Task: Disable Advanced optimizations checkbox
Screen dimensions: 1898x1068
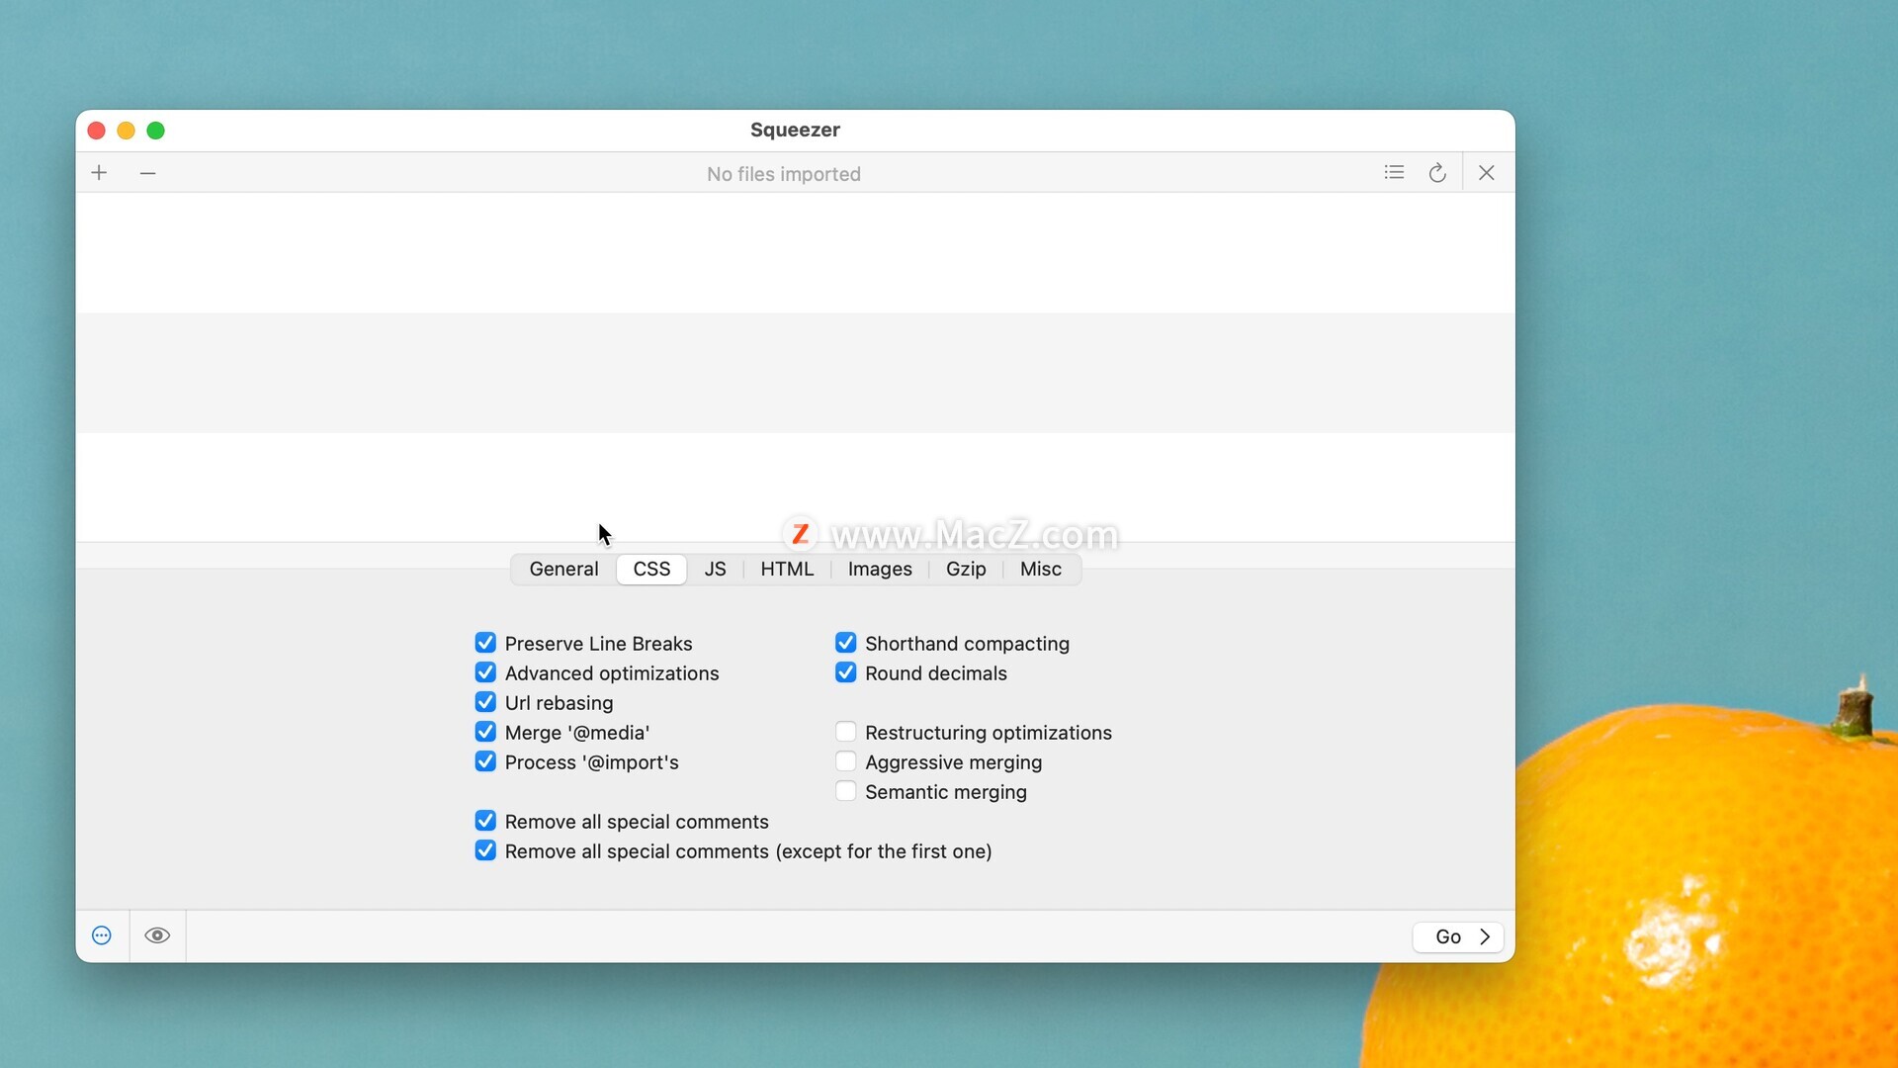Action: (485, 672)
